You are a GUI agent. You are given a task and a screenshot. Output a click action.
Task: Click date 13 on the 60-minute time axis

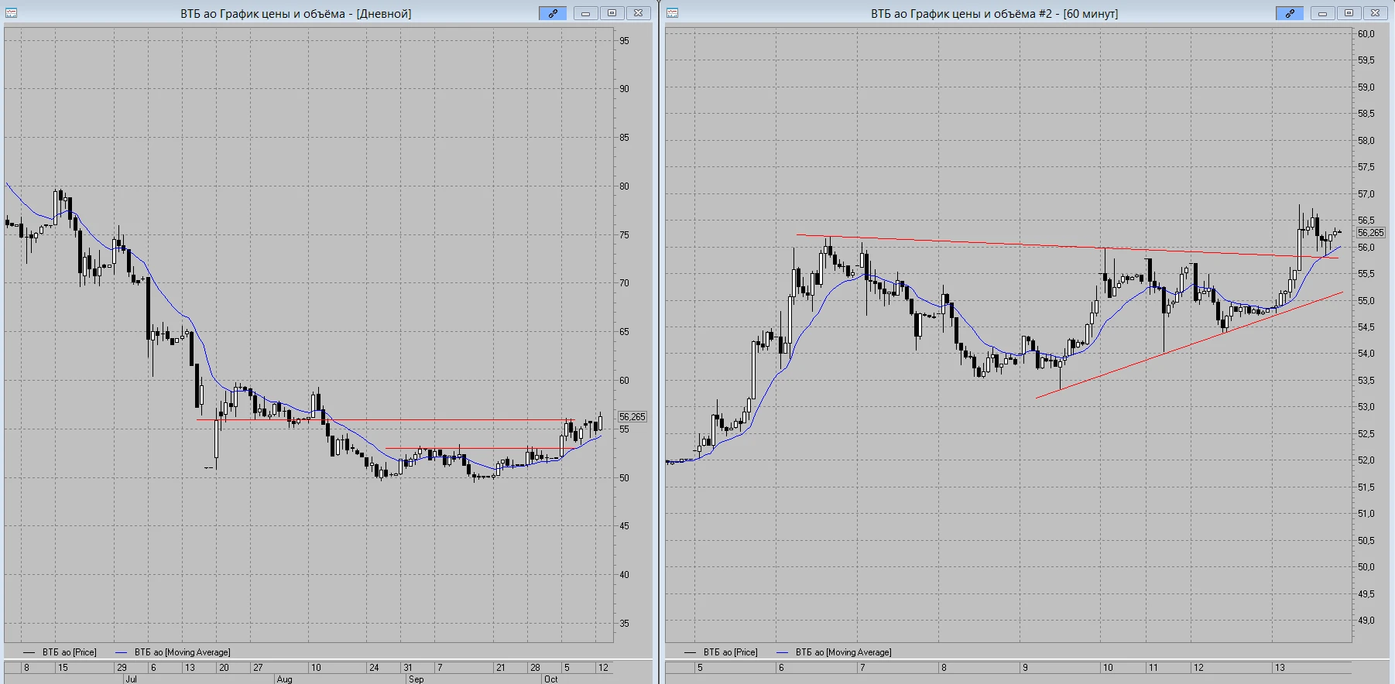(x=1280, y=668)
